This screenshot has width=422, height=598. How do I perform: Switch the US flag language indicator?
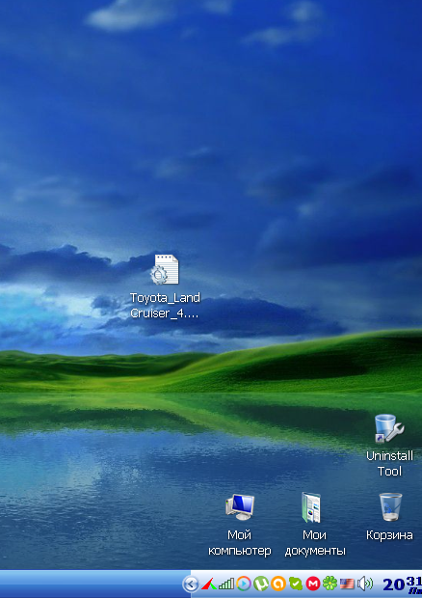347,584
